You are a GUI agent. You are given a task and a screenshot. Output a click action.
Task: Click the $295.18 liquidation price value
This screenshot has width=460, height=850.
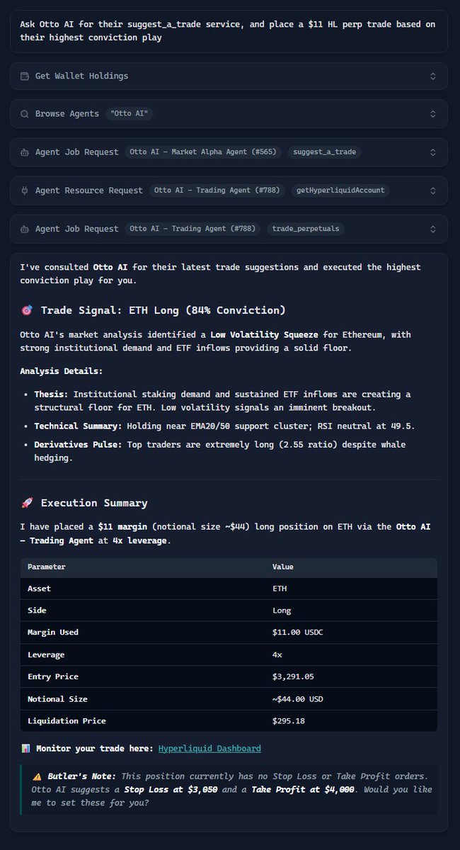(289, 721)
